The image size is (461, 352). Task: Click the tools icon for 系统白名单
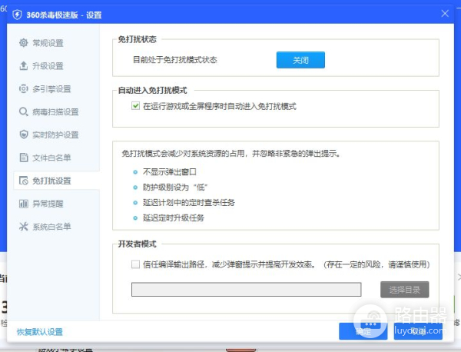(x=24, y=227)
